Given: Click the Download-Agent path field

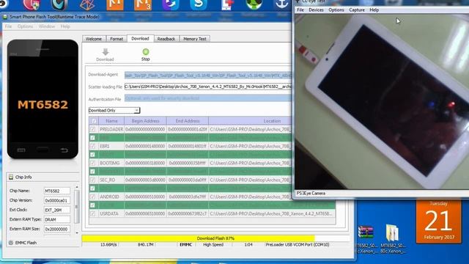Looking at the screenshot, I should pyautogui.click(x=208, y=75).
